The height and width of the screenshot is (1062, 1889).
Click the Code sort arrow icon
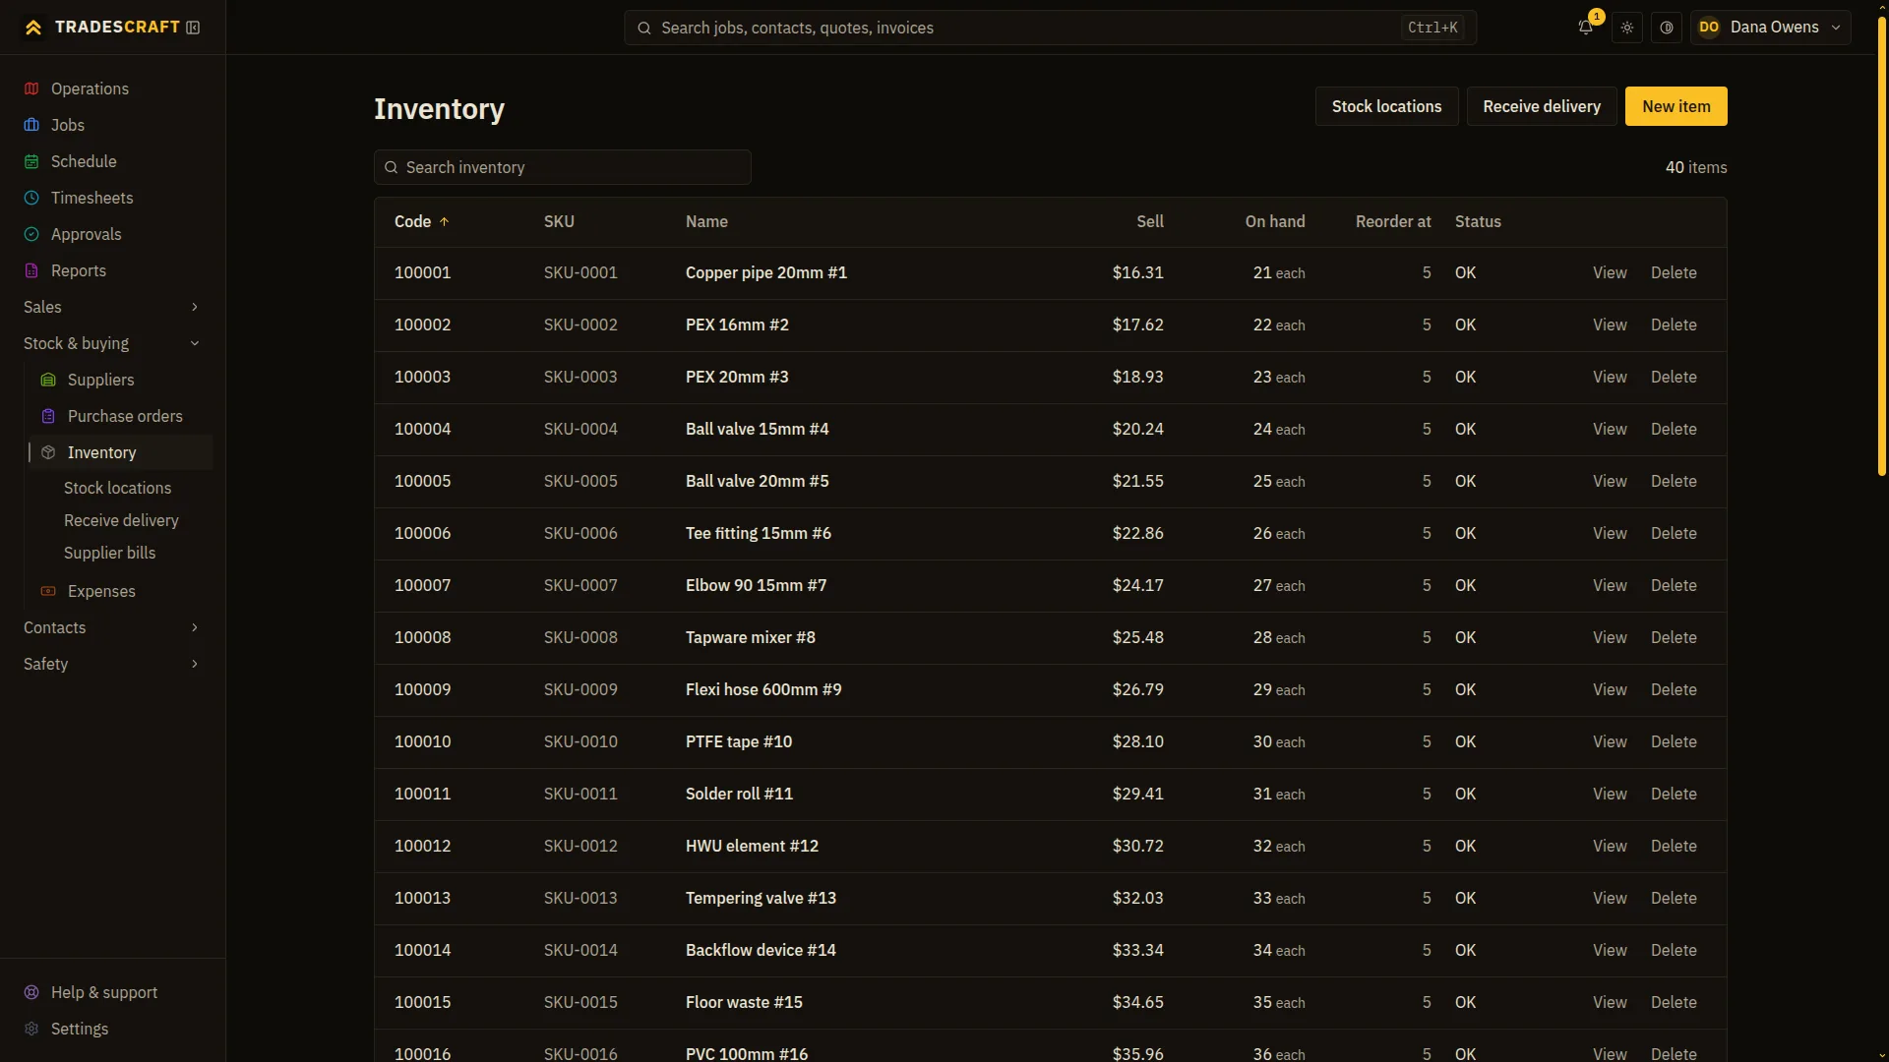444,222
